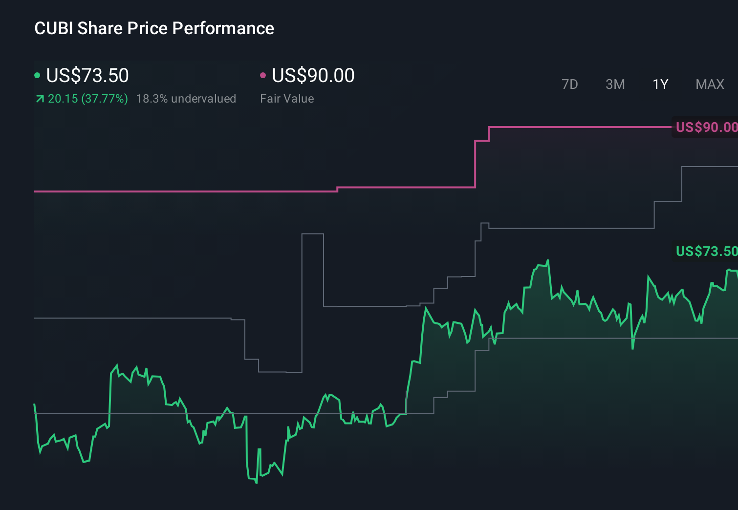Toggle the Fair Value series via its legend
Screen dimensions: 738x510
(x=313, y=75)
